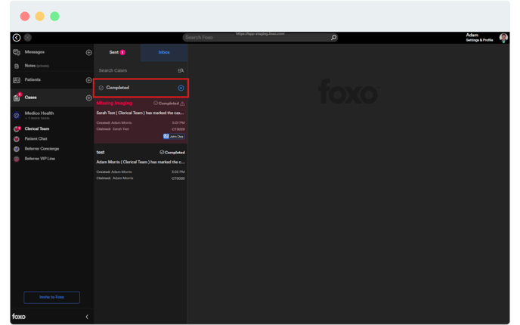520x325 pixels.
Task: Click the Messages chat bubbles icon
Action: coord(17,52)
